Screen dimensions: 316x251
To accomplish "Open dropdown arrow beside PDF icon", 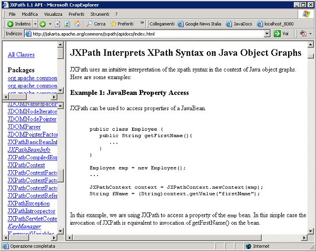I will [x=310, y=34].
